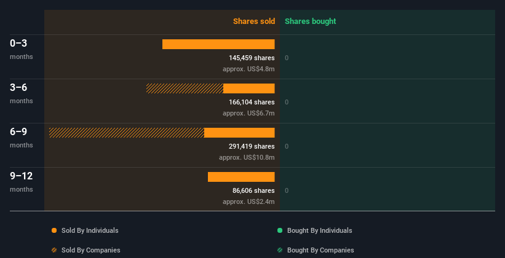505x258 pixels.
Task: Click the Sold By Companies legend label
Action: [x=91, y=250]
